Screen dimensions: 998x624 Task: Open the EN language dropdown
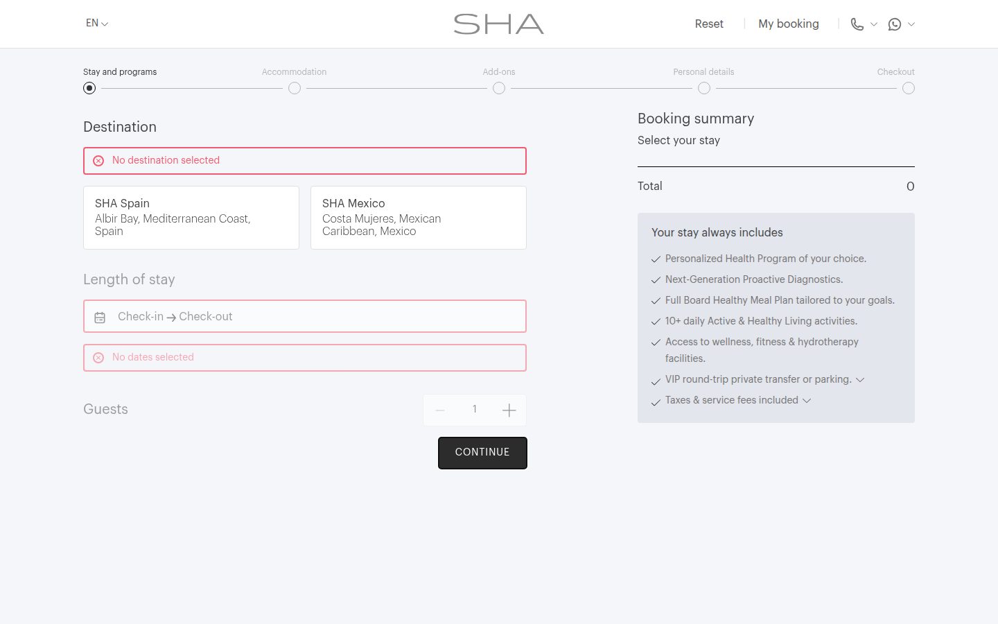(x=97, y=23)
